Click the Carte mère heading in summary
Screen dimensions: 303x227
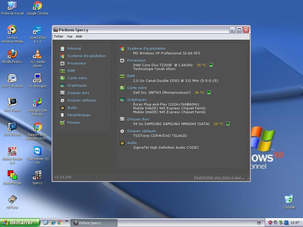click(137, 88)
